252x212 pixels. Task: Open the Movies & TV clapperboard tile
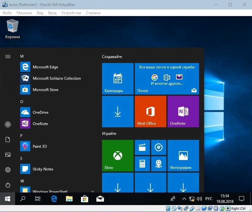click(x=142, y=147)
